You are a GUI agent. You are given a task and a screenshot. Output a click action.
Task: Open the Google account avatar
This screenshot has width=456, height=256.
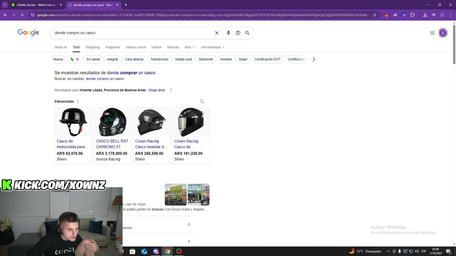(x=443, y=33)
